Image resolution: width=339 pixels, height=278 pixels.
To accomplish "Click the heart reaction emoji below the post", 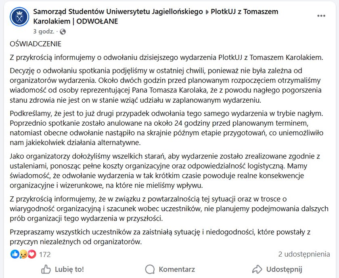I will (x=31, y=255).
